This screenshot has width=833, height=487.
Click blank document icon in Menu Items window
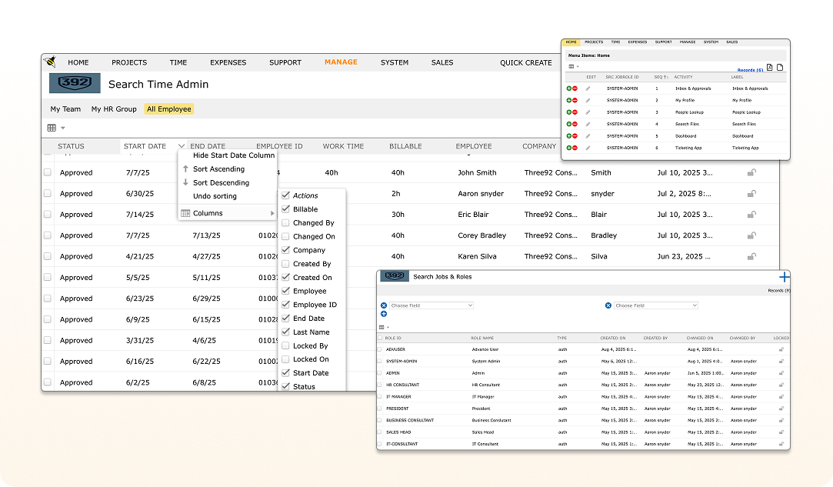[x=780, y=68]
